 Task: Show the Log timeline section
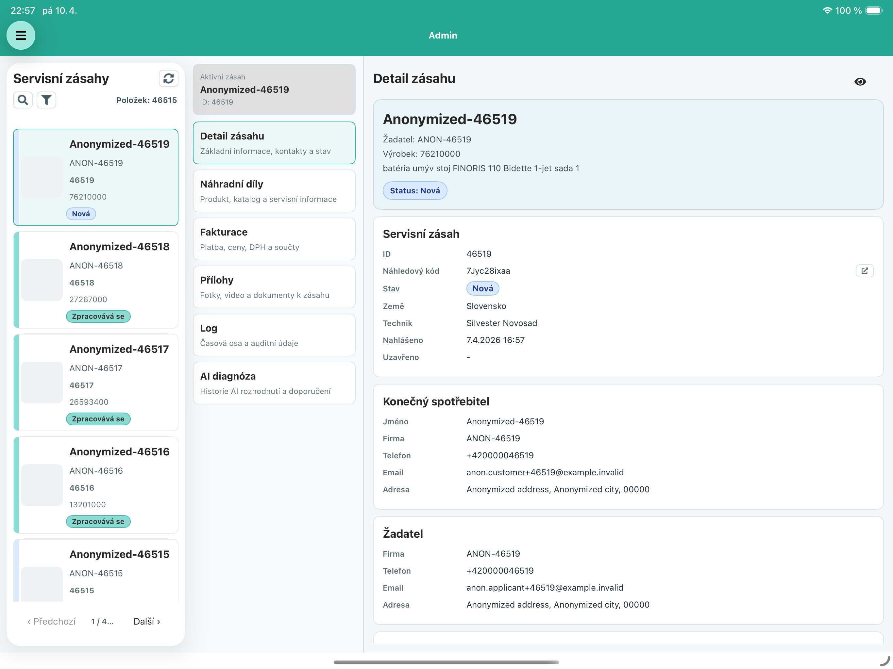tap(274, 335)
